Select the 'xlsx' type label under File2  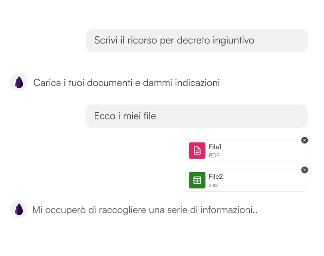[214, 185]
